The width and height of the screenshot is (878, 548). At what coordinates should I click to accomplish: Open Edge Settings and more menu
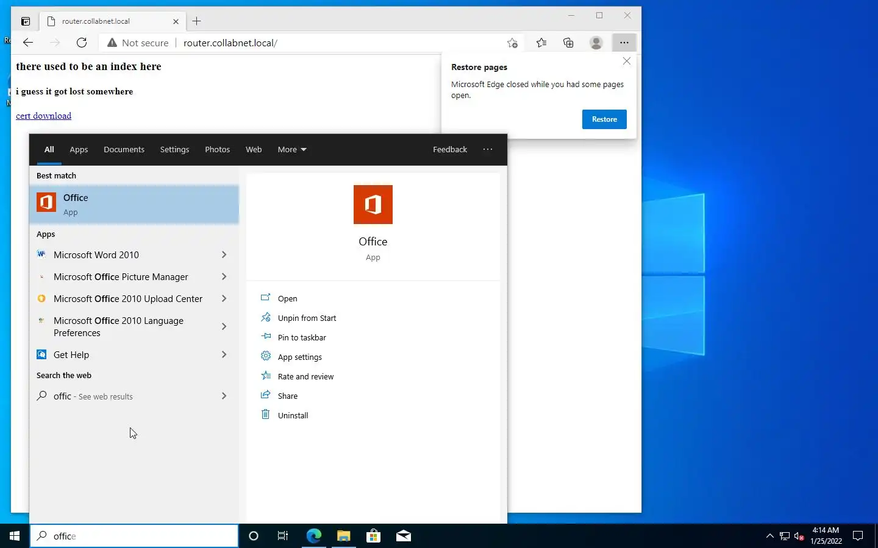[624, 43]
